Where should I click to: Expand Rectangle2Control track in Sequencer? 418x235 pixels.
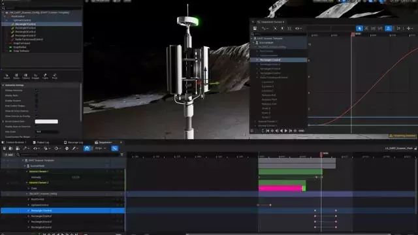coord(29,216)
